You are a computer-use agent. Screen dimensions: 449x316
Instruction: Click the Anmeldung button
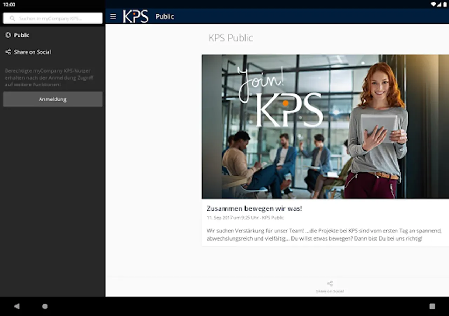53,99
